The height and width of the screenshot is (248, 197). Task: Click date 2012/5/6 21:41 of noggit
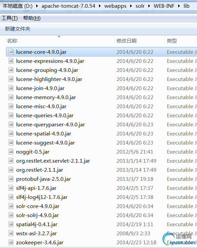tap(135, 152)
